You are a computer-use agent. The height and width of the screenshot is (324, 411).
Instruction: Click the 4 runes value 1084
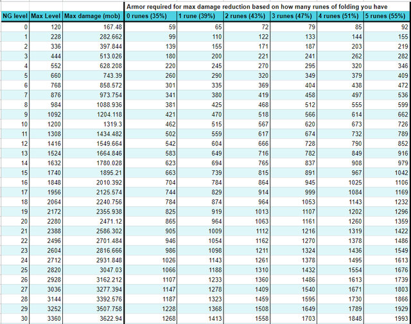(340, 192)
